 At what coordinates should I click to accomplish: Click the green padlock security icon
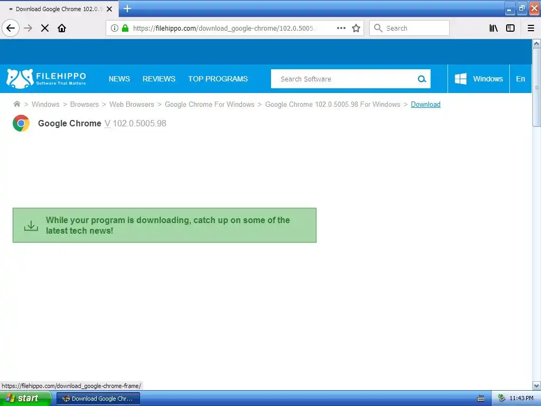pyautogui.click(x=125, y=28)
